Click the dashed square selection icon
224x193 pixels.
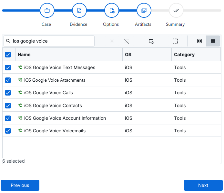175,41
